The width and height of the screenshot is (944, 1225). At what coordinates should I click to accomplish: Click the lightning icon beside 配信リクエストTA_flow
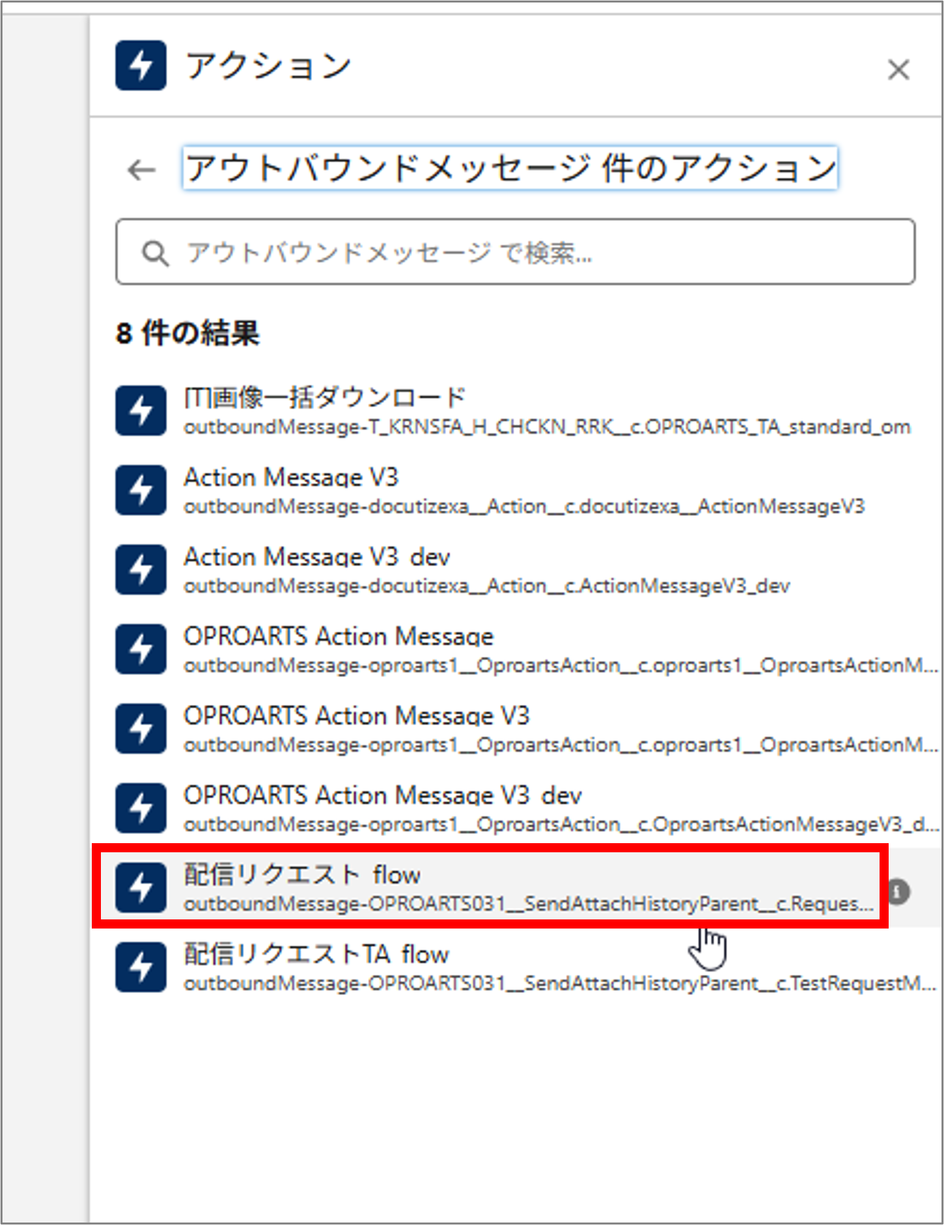(x=141, y=967)
